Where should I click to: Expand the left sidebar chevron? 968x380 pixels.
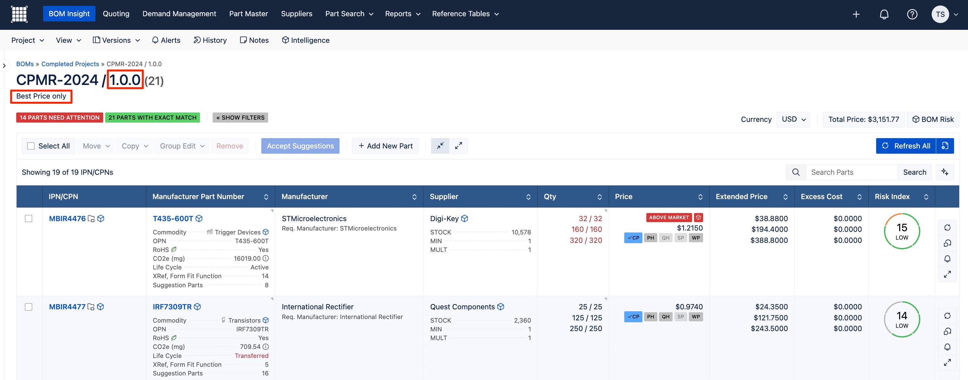[x=4, y=66]
